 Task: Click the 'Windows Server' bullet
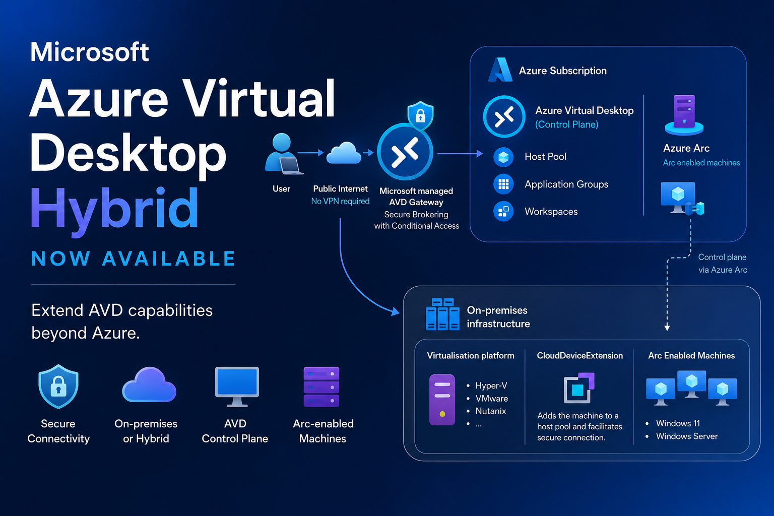click(x=687, y=436)
